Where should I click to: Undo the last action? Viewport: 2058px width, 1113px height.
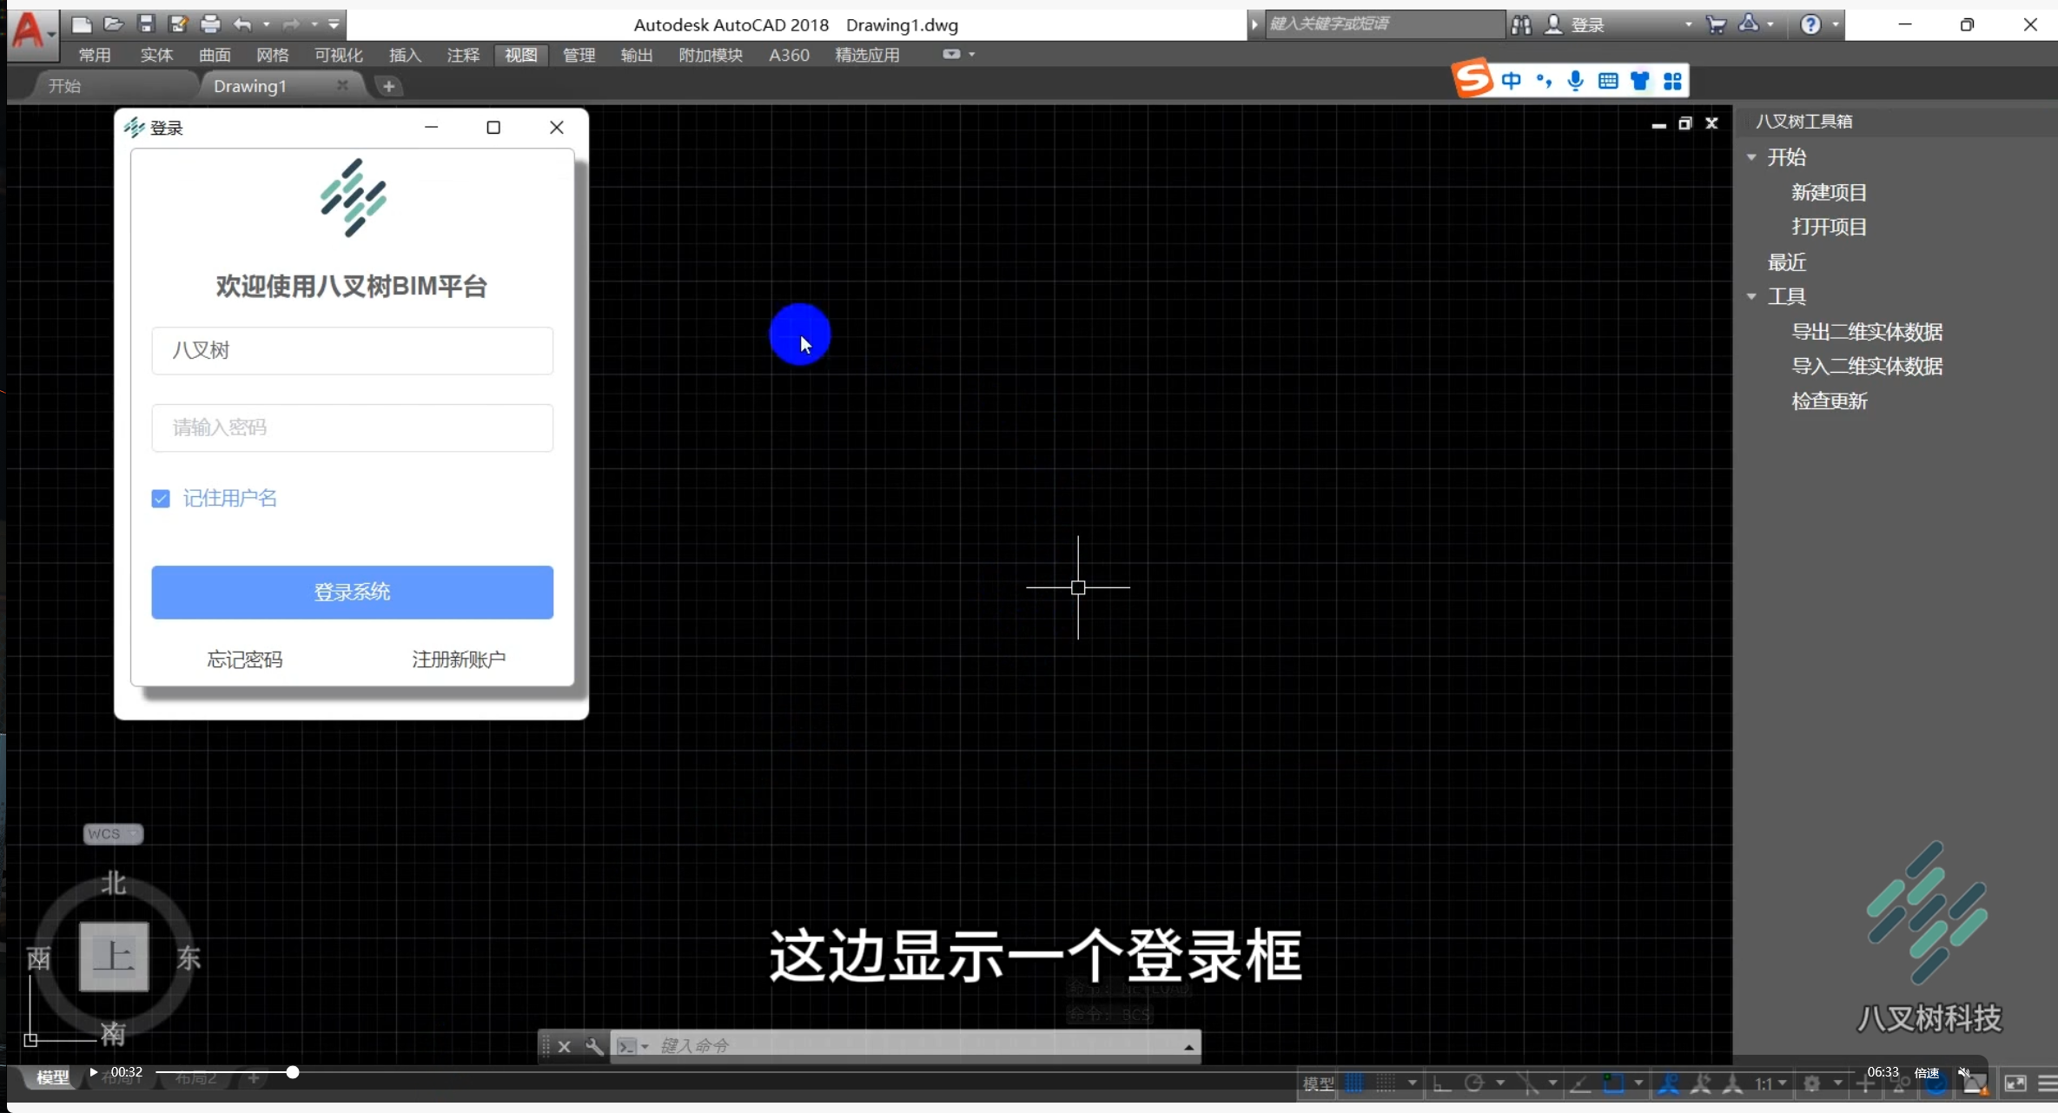tap(242, 24)
